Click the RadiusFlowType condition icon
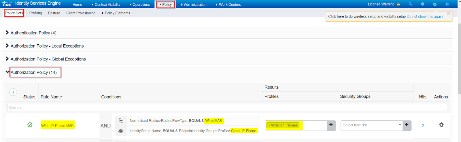Image resolution: width=461 pixels, height=142 pixels. (121, 121)
